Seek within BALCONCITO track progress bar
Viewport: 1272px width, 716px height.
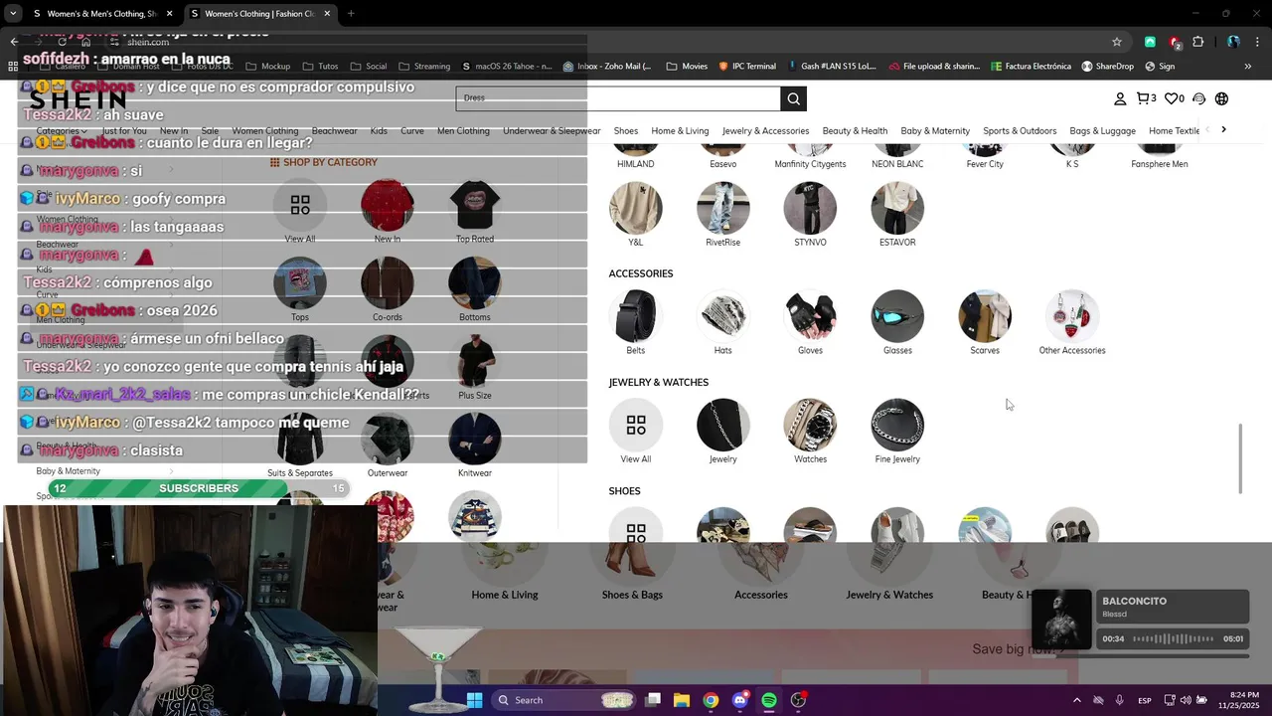[x=1173, y=638]
